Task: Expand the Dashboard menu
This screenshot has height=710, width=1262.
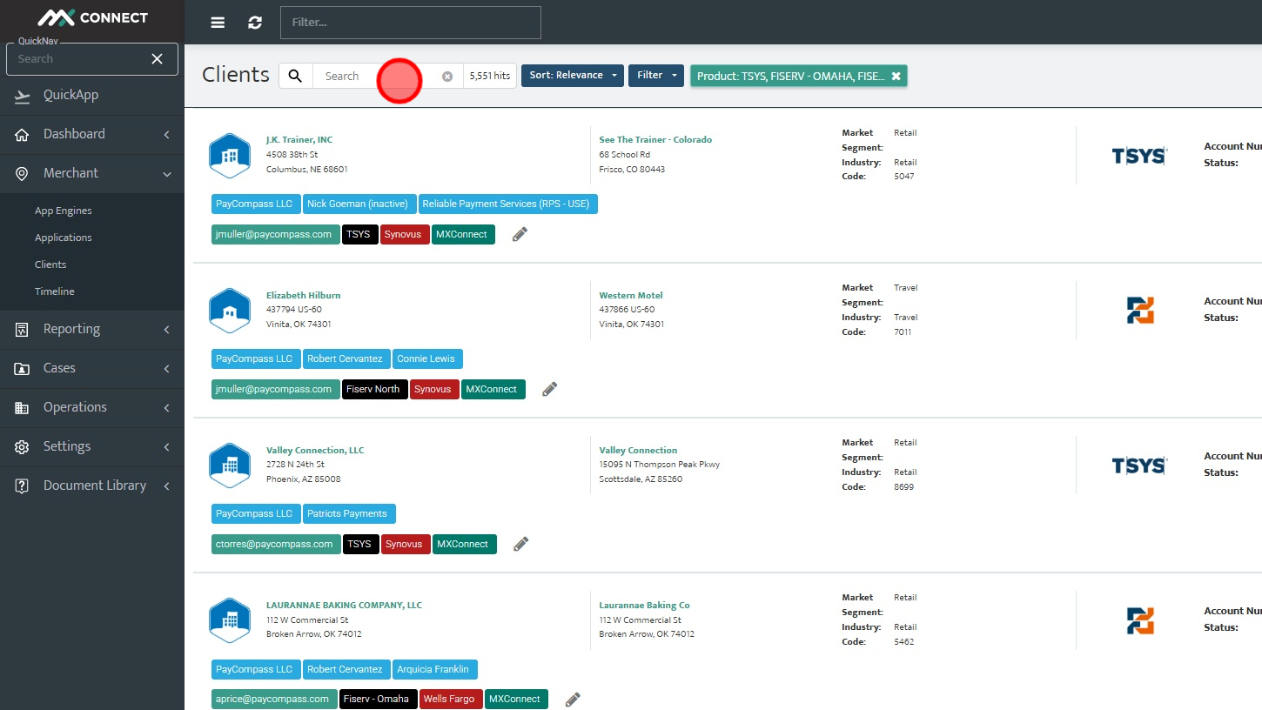Action: pos(92,134)
